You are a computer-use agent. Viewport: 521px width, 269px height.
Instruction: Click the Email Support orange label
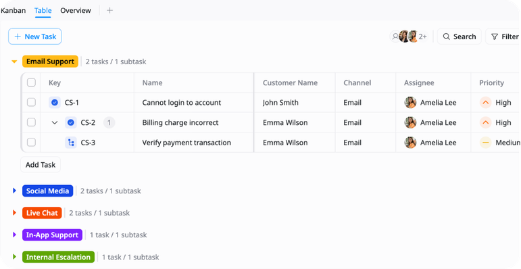50,62
